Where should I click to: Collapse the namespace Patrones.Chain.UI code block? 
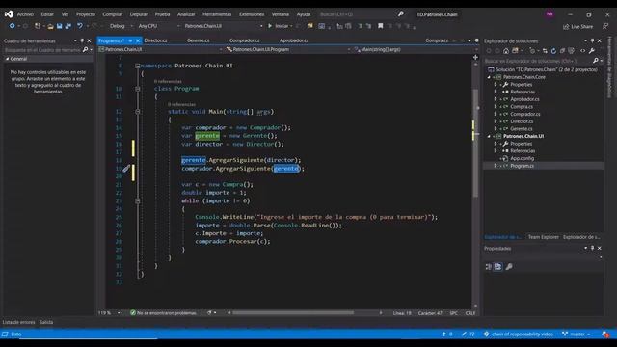pos(137,66)
